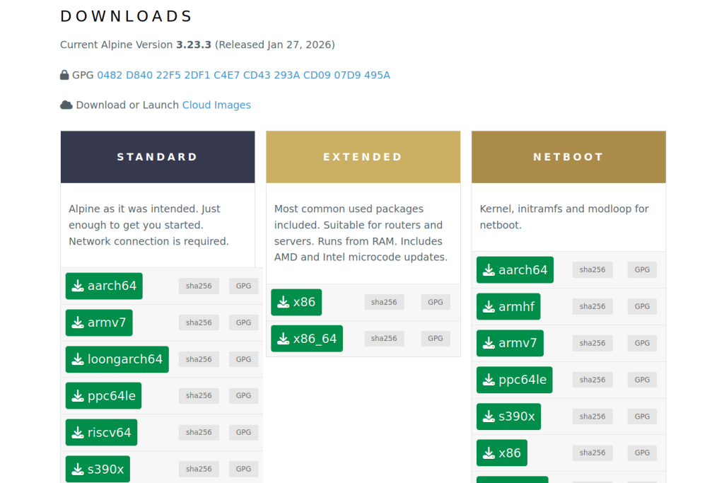This screenshot has width=724, height=483.
Task: Click the download icon on Standard riscv64
Action: coord(78,432)
